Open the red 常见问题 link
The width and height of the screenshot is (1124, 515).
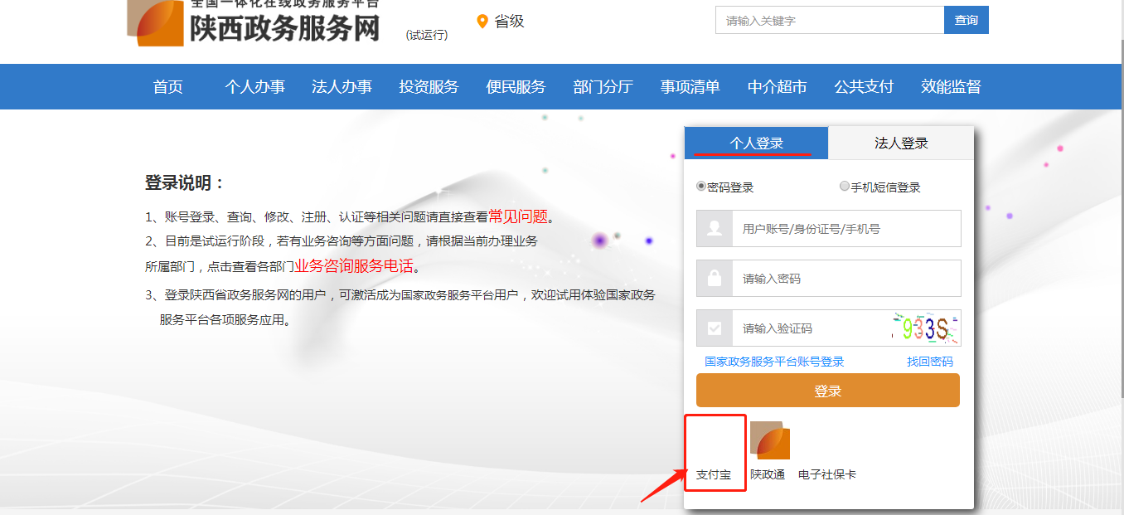(518, 217)
